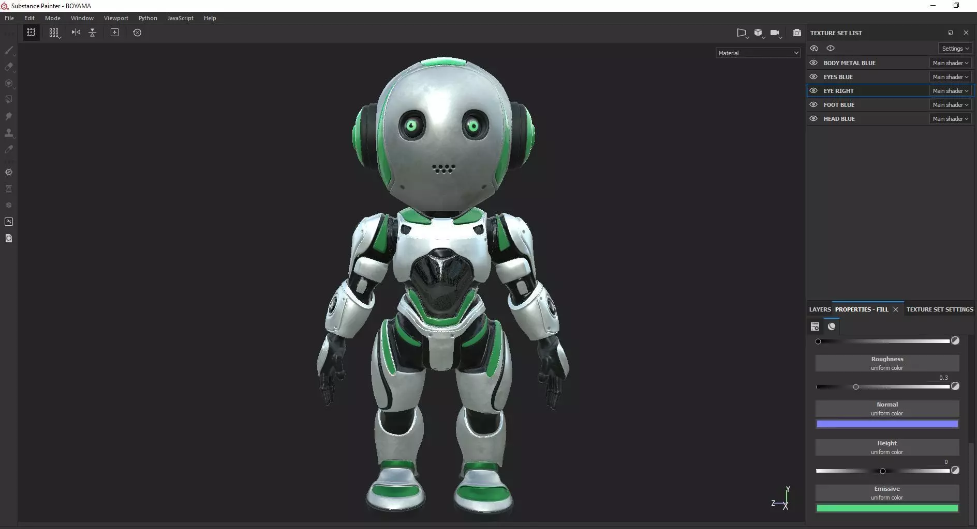Click the Height slider handle
This screenshot has height=529, width=977.
click(883, 471)
